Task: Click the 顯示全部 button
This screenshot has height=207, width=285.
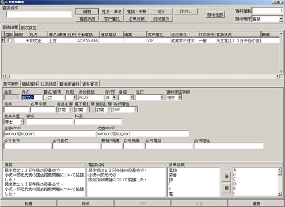Action: click(x=215, y=14)
